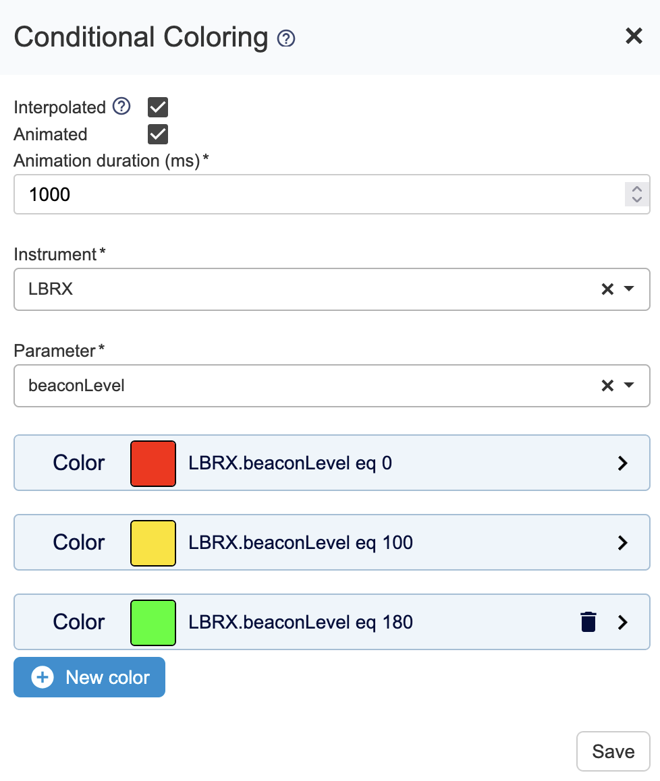Add a New color rule
The height and width of the screenshot is (781, 660).
click(x=90, y=677)
